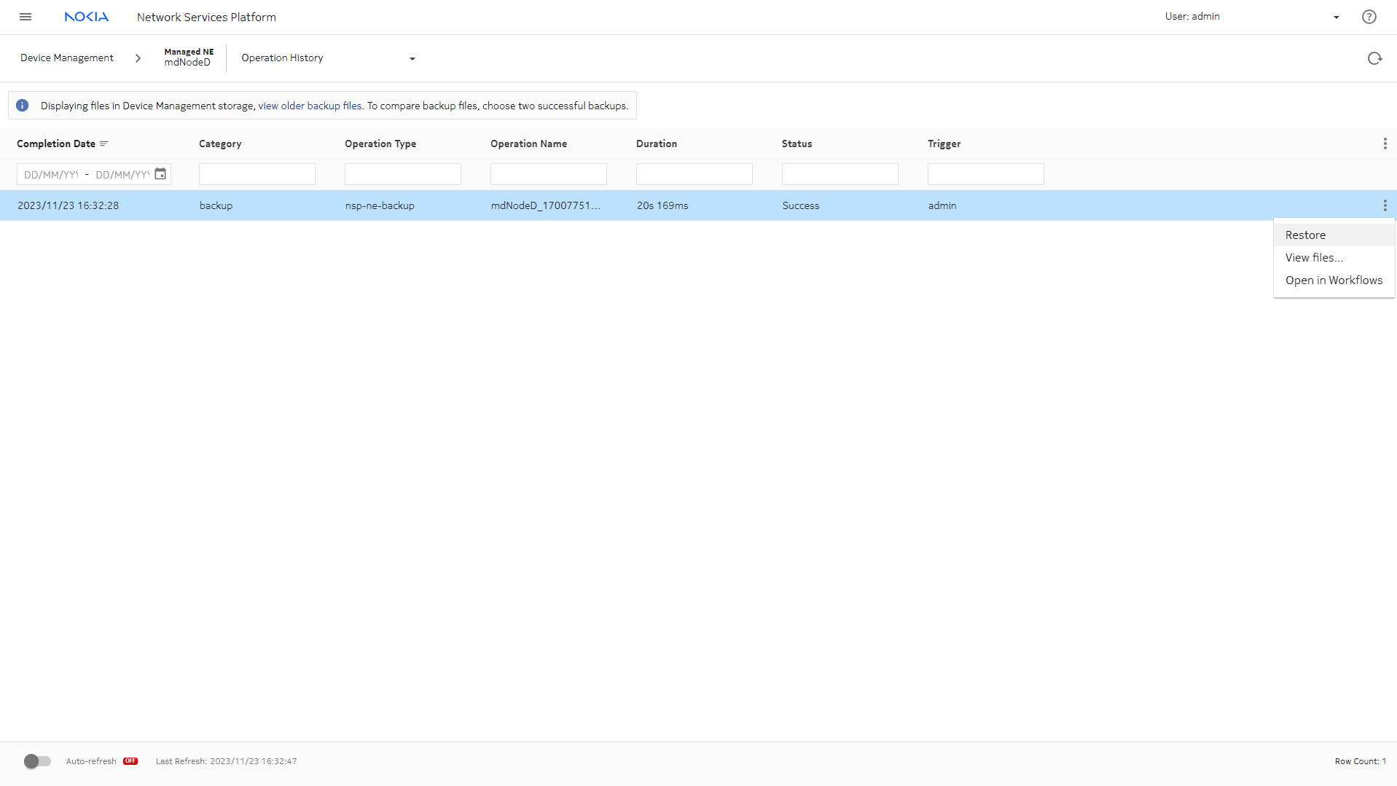Go to Device Management breadcrumb
Screen dimensions: 1397x786
point(67,58)
